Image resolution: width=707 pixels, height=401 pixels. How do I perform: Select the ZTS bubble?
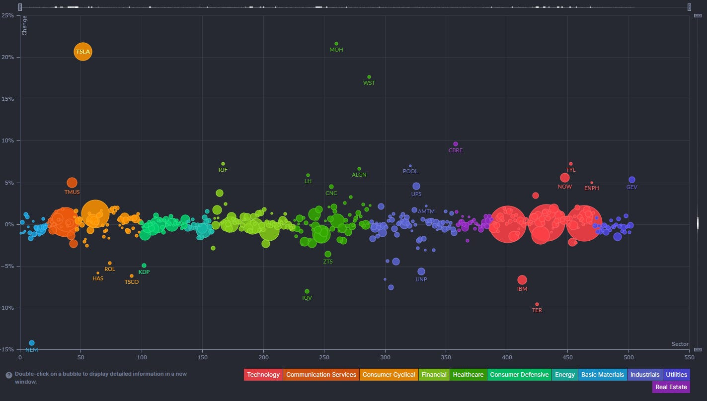(328, 254)
